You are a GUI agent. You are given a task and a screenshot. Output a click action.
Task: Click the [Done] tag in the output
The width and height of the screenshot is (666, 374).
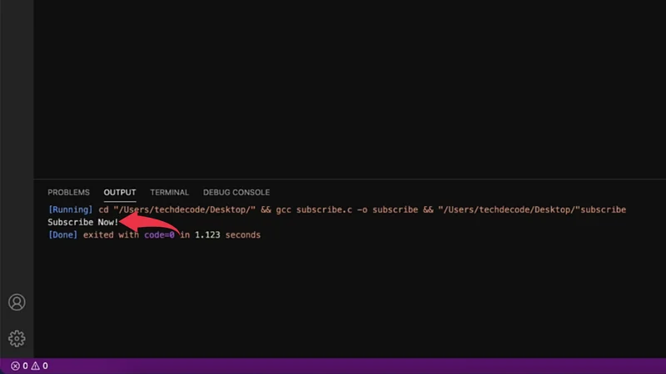(63, 235)
